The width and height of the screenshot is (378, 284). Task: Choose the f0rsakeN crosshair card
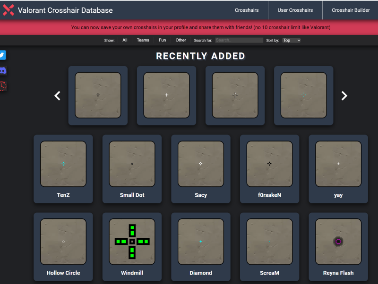[269, 168]
